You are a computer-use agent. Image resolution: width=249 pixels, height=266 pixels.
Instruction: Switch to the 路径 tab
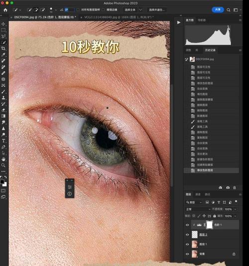[x=207, y=194]
